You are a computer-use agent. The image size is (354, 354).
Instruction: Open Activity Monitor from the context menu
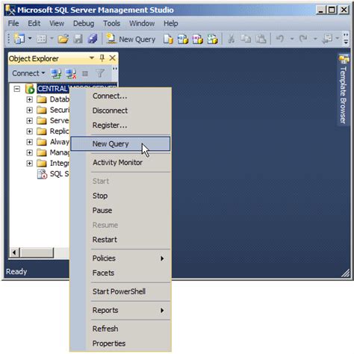pyautogui.click(x=121, y=163)
